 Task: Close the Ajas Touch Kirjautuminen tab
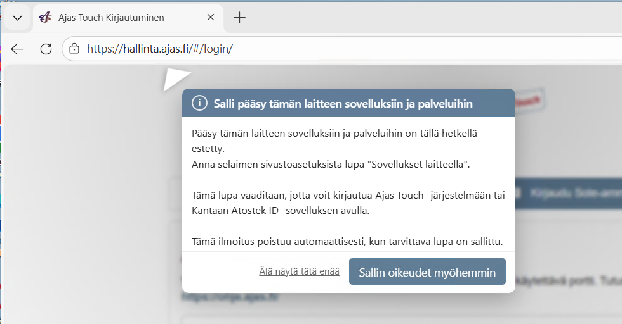point(208,18)
